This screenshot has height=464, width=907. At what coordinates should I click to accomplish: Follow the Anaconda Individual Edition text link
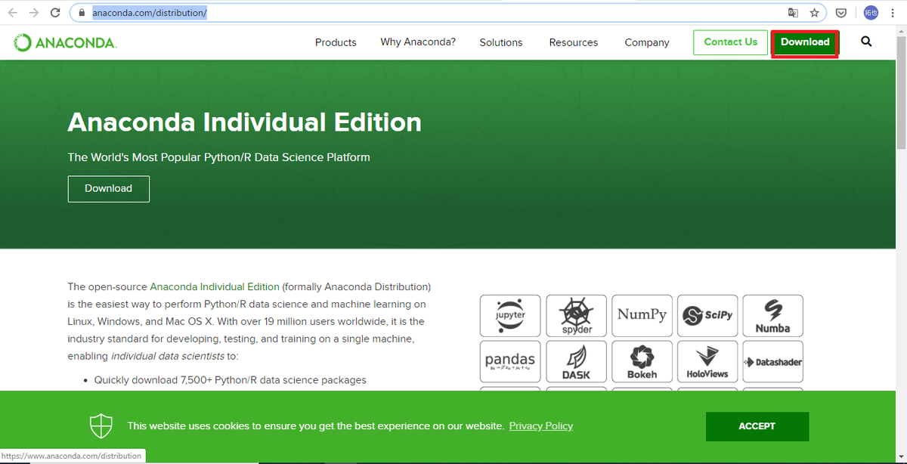point(215,287)
